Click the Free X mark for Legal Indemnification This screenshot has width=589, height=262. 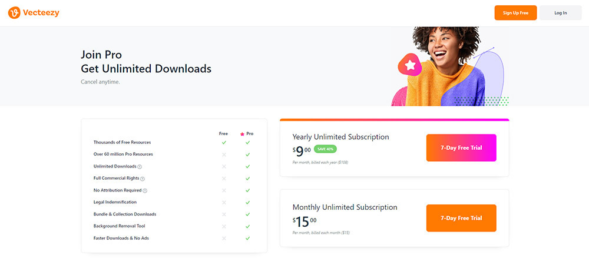224,203
